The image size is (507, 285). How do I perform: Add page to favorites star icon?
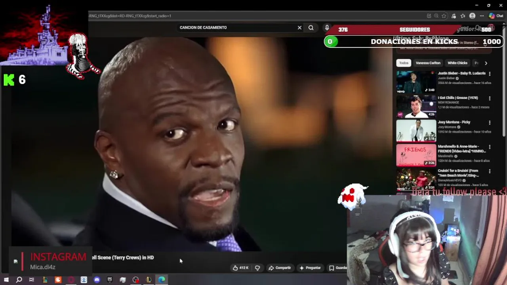[444, 16]
